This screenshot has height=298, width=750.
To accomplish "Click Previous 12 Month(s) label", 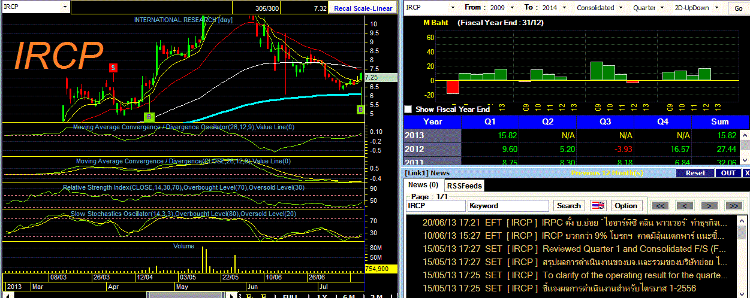I will [608, 173].
